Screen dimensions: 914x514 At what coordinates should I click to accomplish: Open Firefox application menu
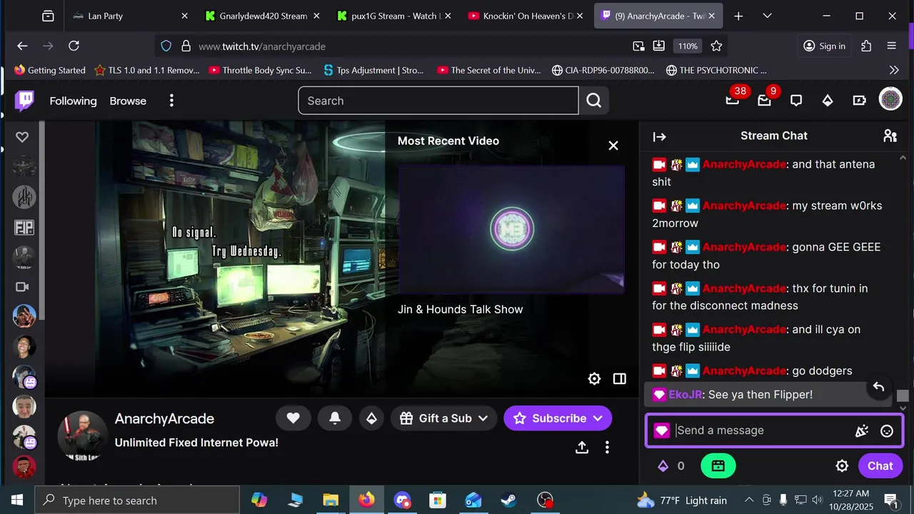(x=891, y=46)
